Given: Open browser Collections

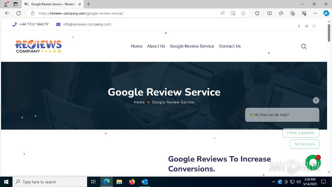Looking at the screenshot, I should tap(293, 13).
